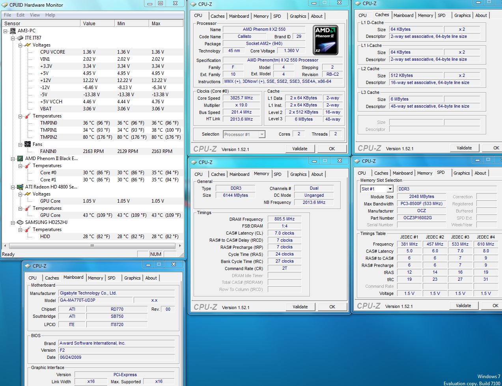Viewport: 502px width, 386px height.
Task: Collapse the ATI Radeon HD 4800 node
Action: coord(13,187)
